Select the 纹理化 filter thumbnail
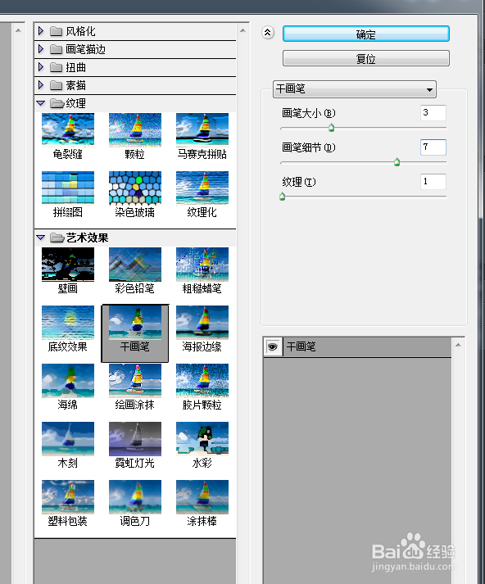This screenshot has height=584, width=485. click(x=202, y=188)
